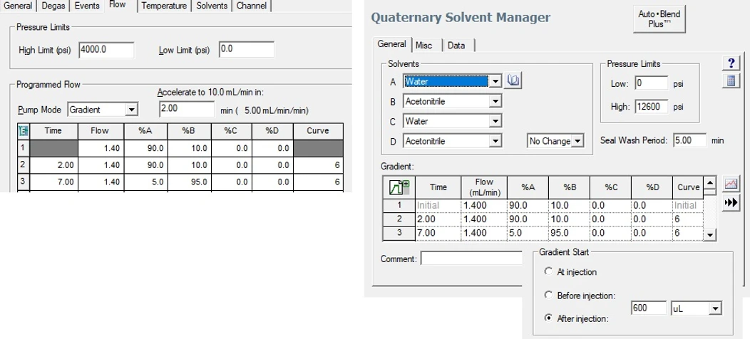Click the Programmed Flow table corner icon
The height and width of the screenshot is (339, 750).
click(x=23, y=131)
